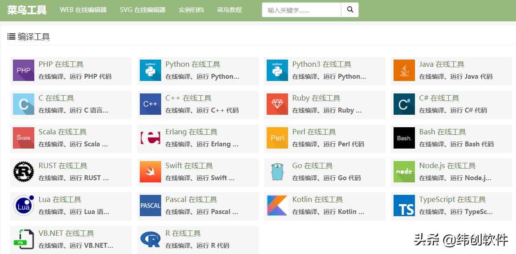Click the Lua logo icon

(x=23, y=206)
